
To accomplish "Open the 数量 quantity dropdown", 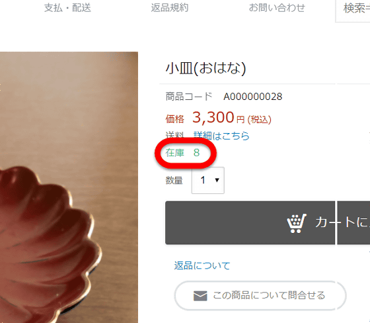I will click(x=208, y=181).
